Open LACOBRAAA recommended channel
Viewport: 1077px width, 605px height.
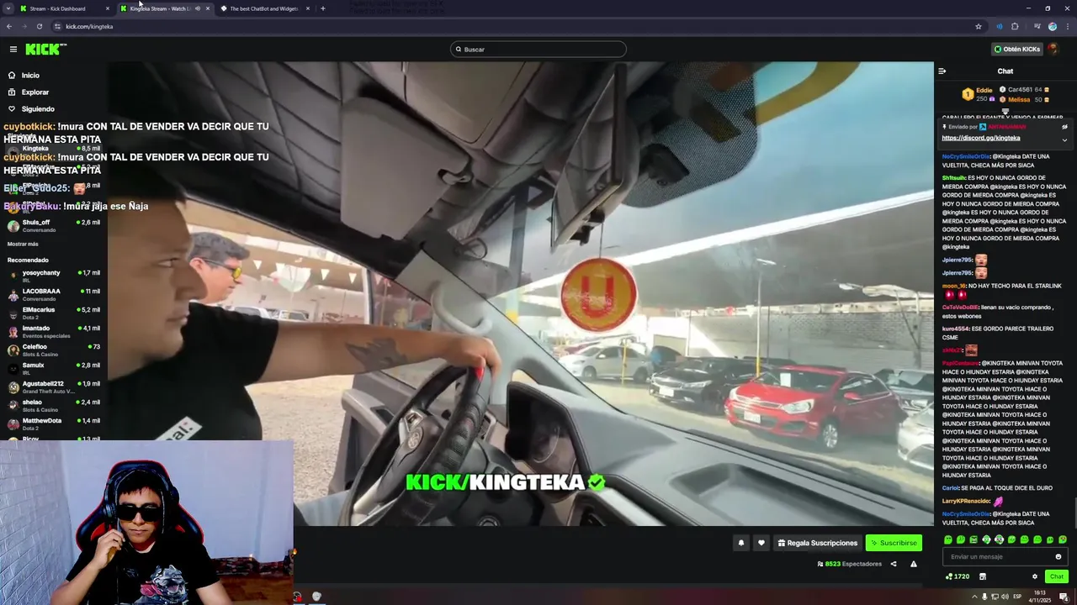pos(54,294)
